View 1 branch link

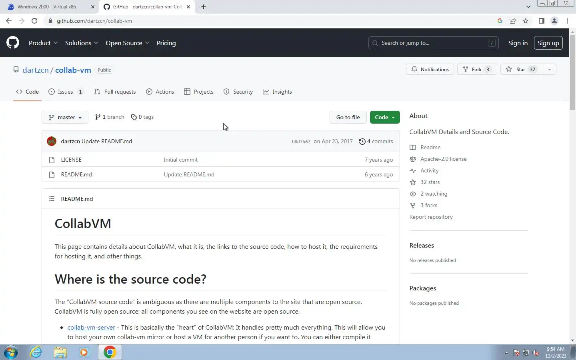[x=110, y=117]
